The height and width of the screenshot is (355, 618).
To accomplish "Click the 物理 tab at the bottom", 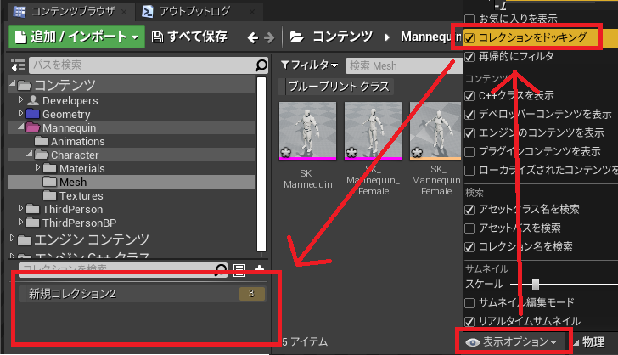I will pyautogui.click(x=593, y=342).
